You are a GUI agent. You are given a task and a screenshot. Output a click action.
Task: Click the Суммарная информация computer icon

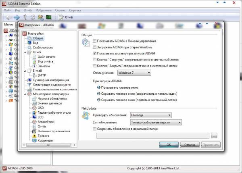[29, 80]
